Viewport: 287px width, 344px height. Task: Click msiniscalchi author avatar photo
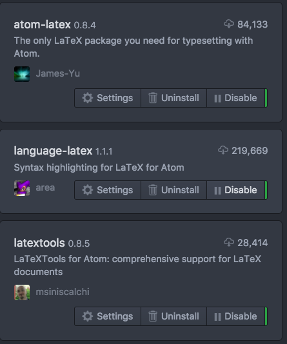[x=22, y=292]
